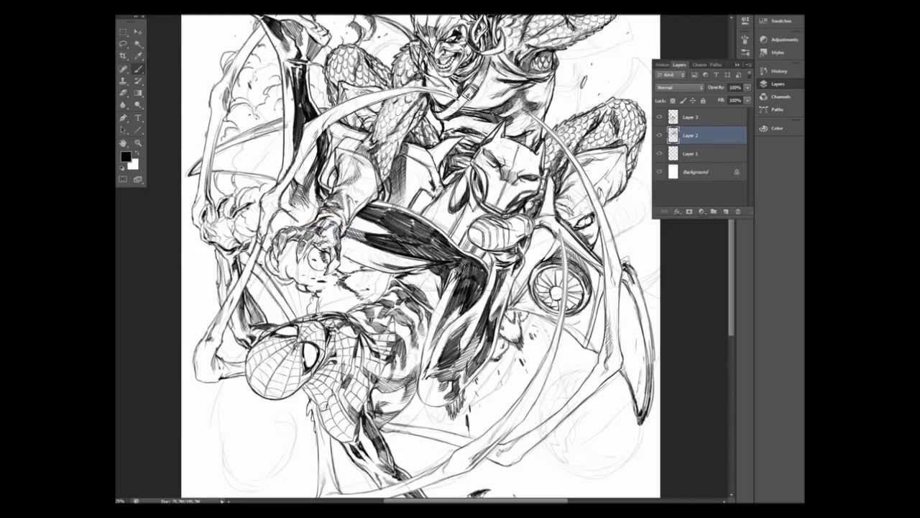Open the Layers panel flyout menu
Viewport: 920px width, 518px height.
pyautogui.click(x=748, y=65)
